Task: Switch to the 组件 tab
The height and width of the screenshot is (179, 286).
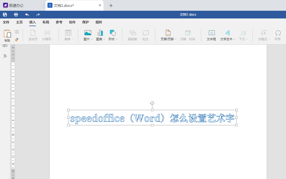Action: [99, 22]
